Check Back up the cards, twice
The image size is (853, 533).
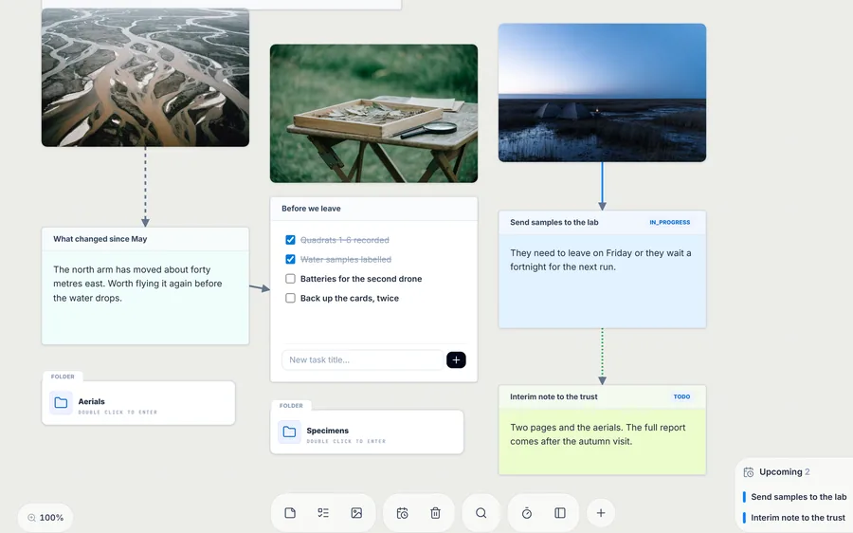point(291,299)
